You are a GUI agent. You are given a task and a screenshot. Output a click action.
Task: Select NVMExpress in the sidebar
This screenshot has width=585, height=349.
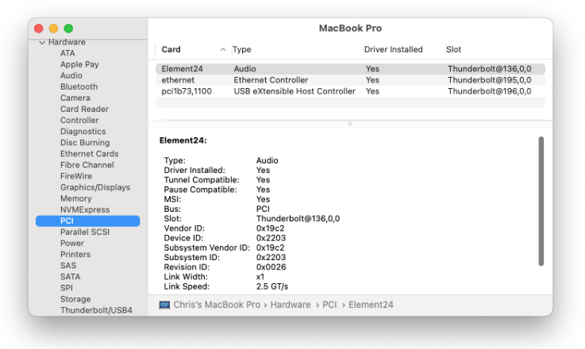(x=85, y=210)
